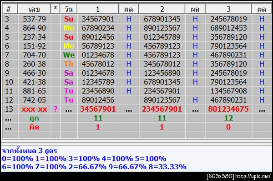
Task: Select the formula 2 column header
Action: click(162, 9)
